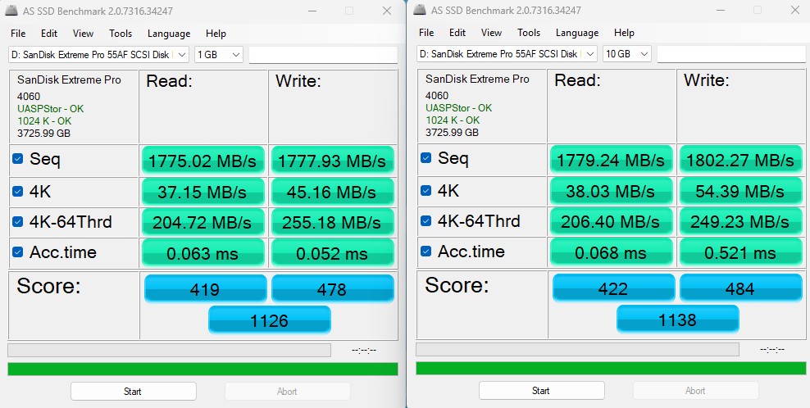Click blank text field in right window toolbar
Screen dimensions: 810x408
coord(731,54)
